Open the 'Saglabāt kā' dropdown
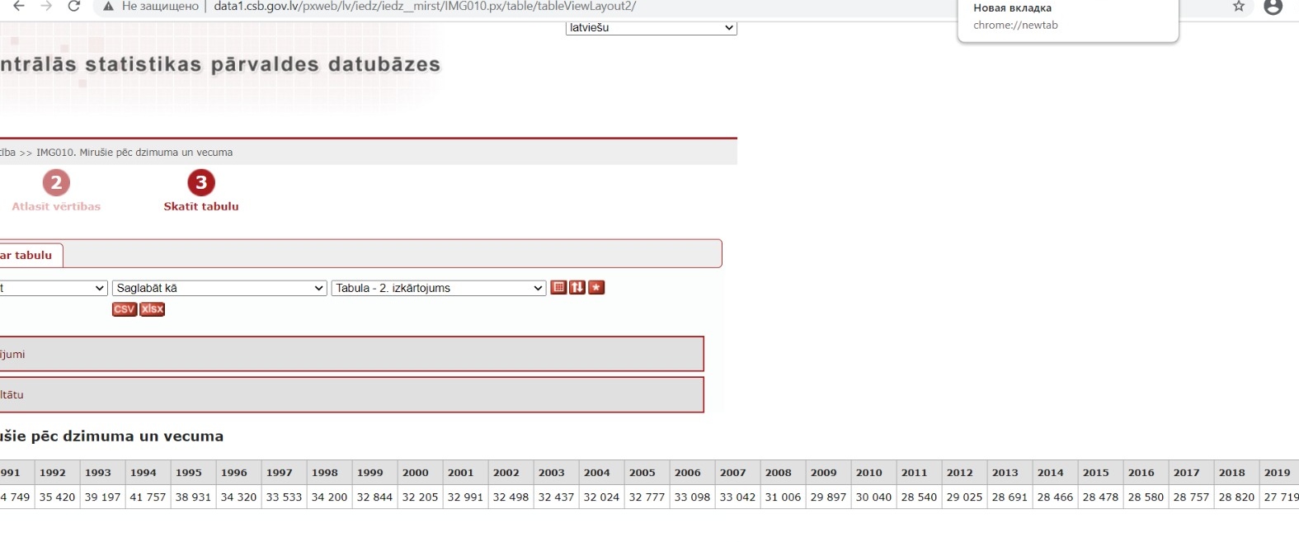The height and width of the screenshot is (542, 1299). coord(219,288)
